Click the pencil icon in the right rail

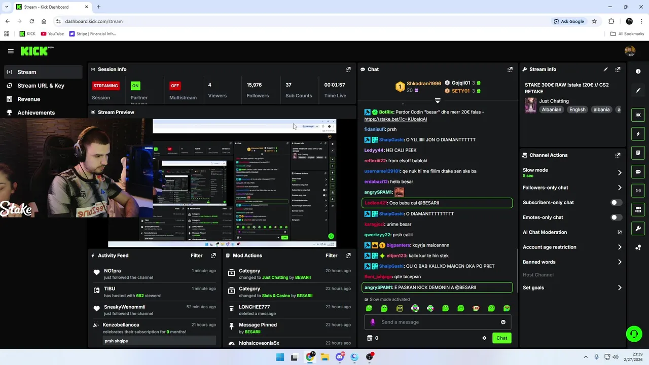(x=638, y=90)
